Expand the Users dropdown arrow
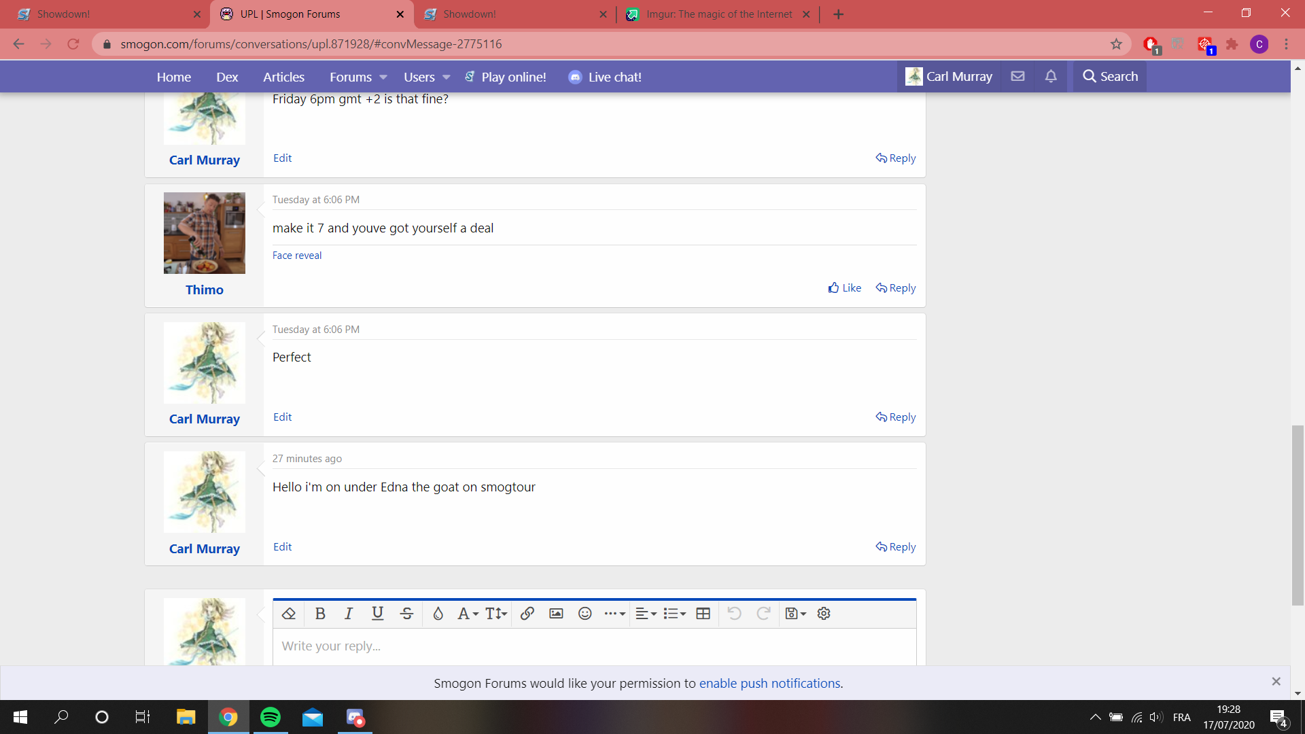This screenshot has width=1305, height=734. [447, 77]
